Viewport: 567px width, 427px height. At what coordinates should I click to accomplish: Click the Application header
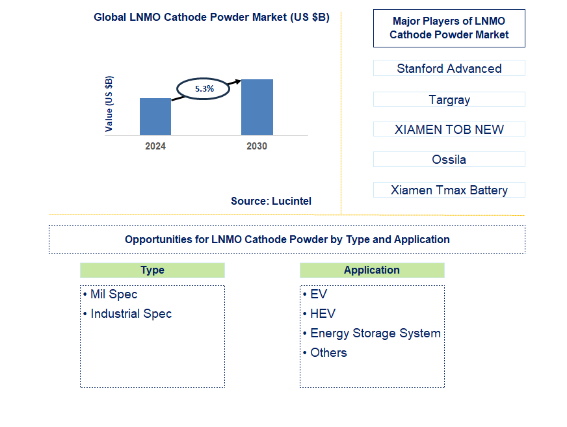click(371, 270)
